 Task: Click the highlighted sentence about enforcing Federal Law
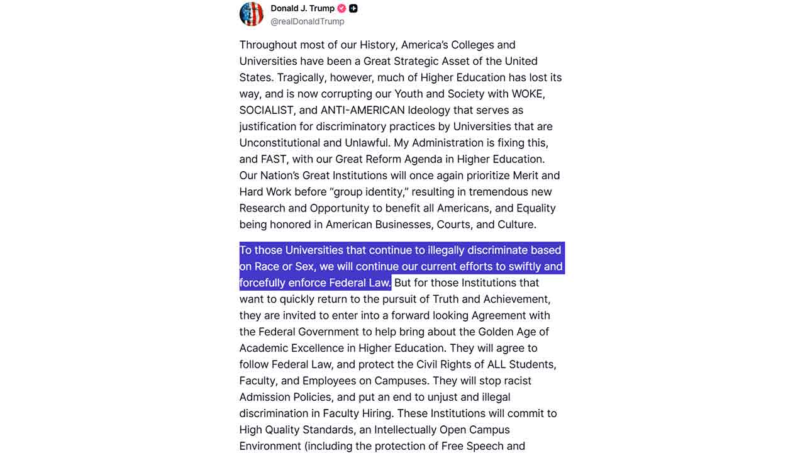click(x=401, y=266)
